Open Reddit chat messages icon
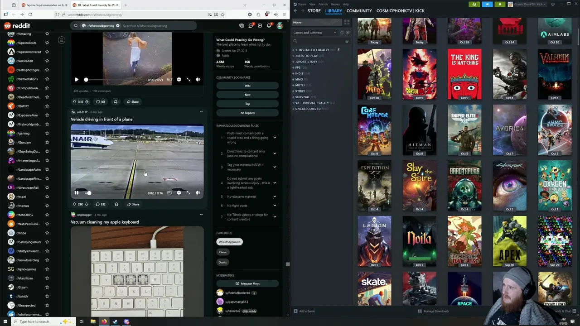This screenshot has height=326, width=580. [x=251, y=26]
